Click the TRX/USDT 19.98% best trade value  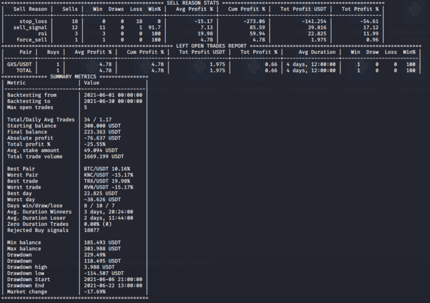coord(107,181)
